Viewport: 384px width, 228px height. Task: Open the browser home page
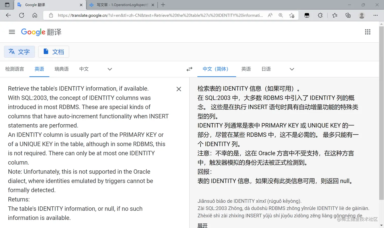35,15
